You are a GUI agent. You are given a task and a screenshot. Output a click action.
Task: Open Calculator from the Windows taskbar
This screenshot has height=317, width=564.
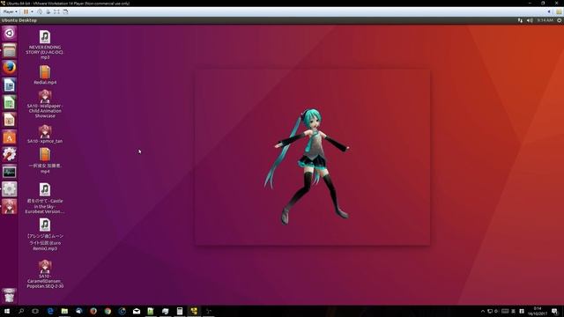coord(180,311)
